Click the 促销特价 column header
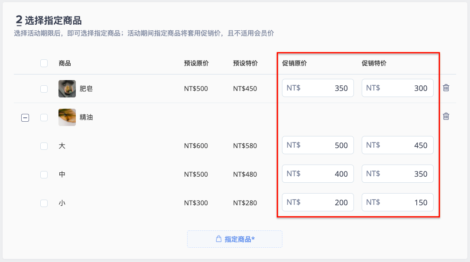The width and height of the screenshot is (470, 262). [x=374, y=63]
